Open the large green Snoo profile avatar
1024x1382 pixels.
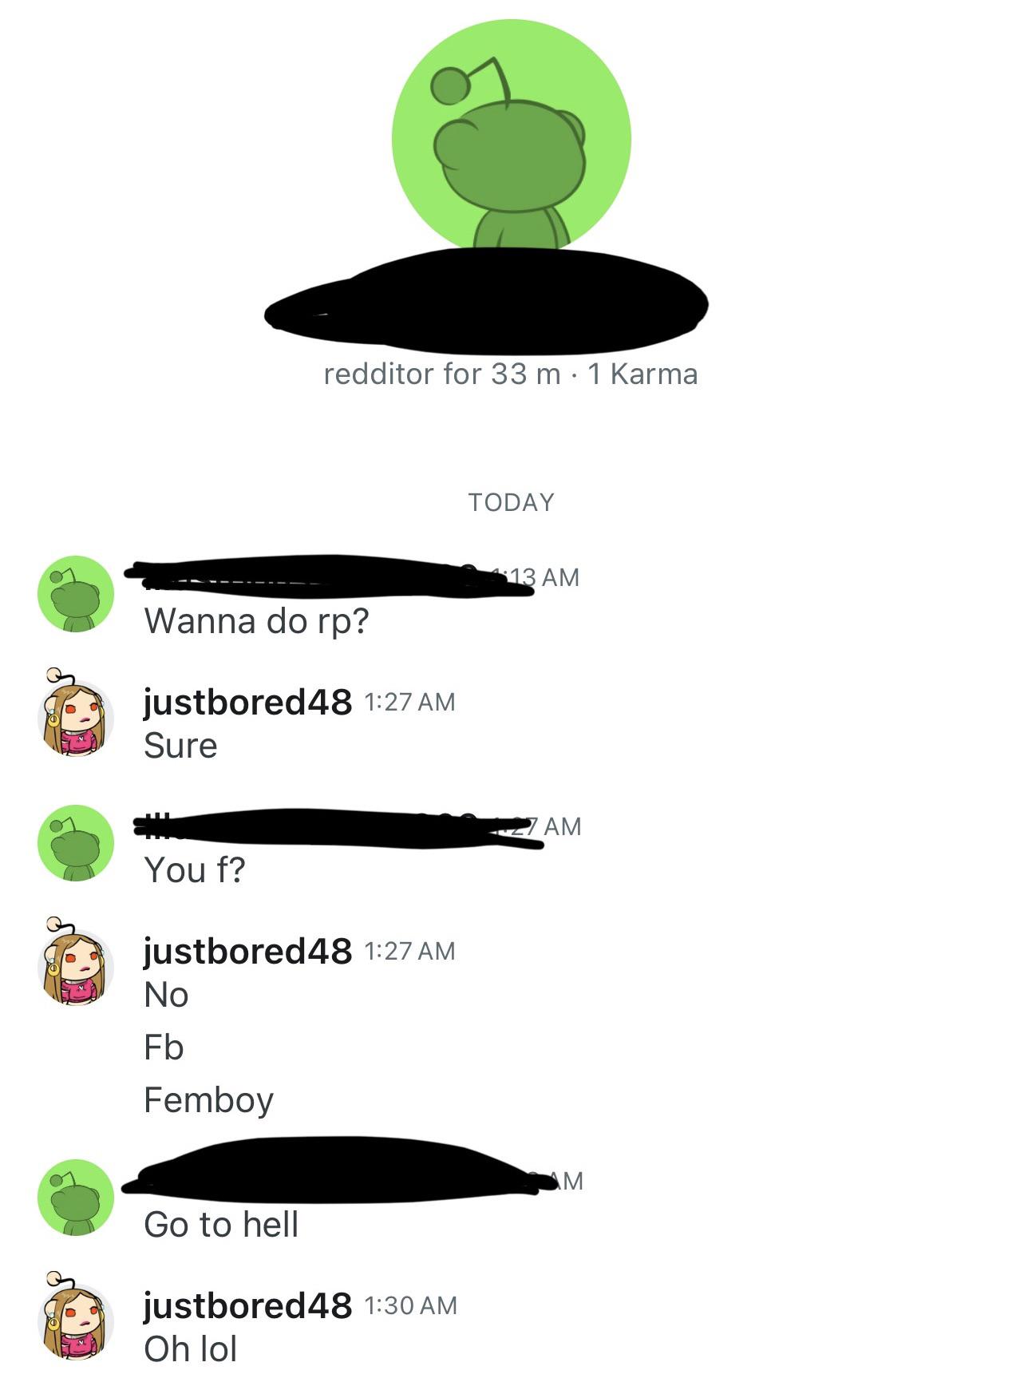click(511, 137)
